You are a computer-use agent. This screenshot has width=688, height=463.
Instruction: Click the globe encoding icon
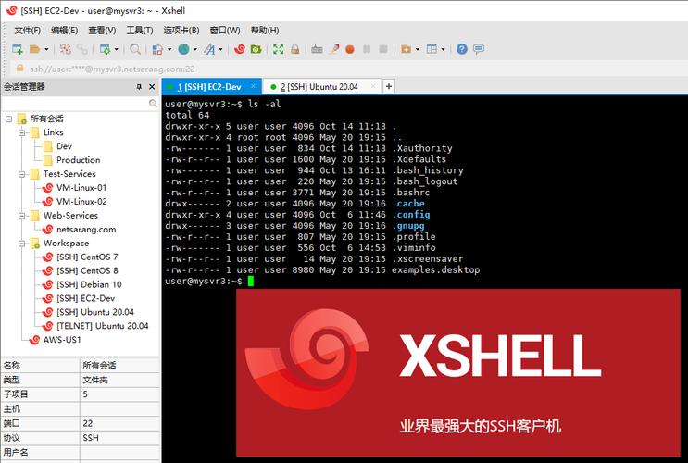pyautogui.click(x=184, y=49)
